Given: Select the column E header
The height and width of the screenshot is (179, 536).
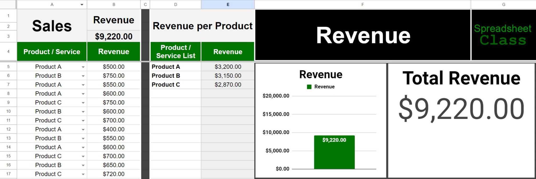Looking at the screenshot, I should [x=228, y=4].
